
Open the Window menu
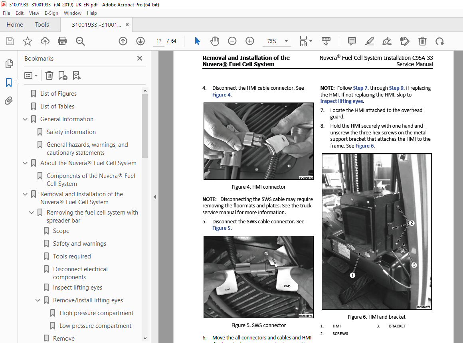click(73, 13)
